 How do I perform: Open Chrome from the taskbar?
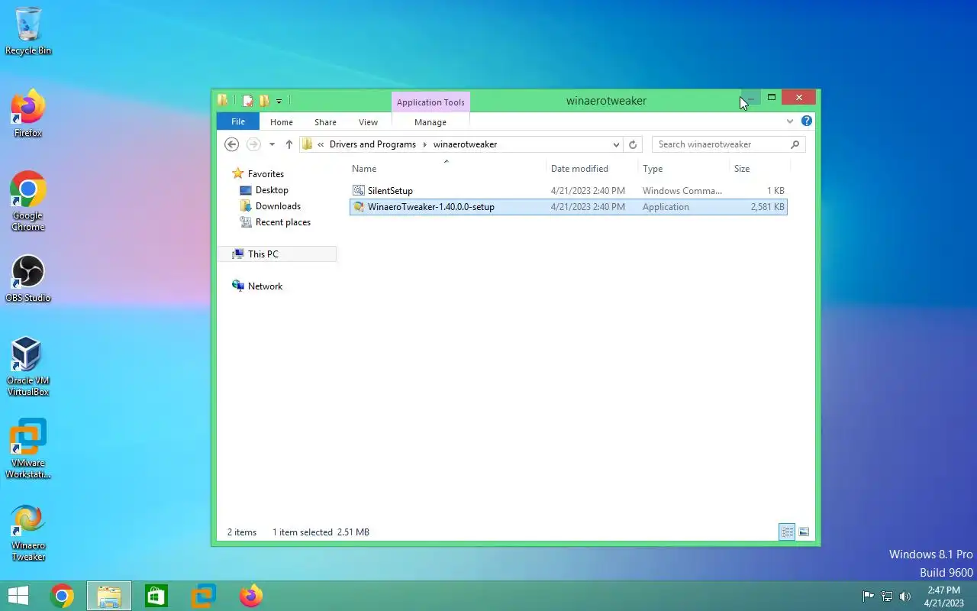click(62, 596)
